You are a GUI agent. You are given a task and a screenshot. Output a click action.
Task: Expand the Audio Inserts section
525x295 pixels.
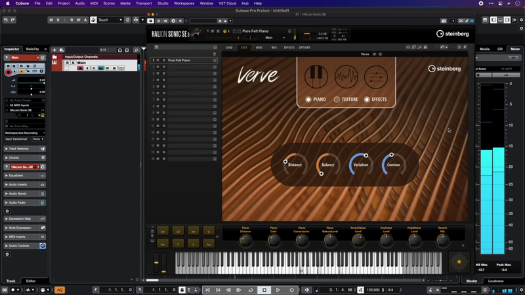pos(24,185)
